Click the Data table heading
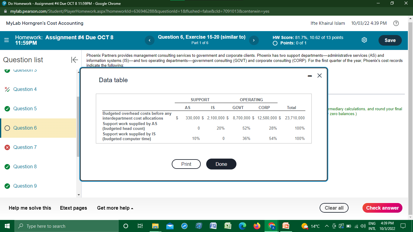This screenshot has width=413, height=232. pos(113,80)
